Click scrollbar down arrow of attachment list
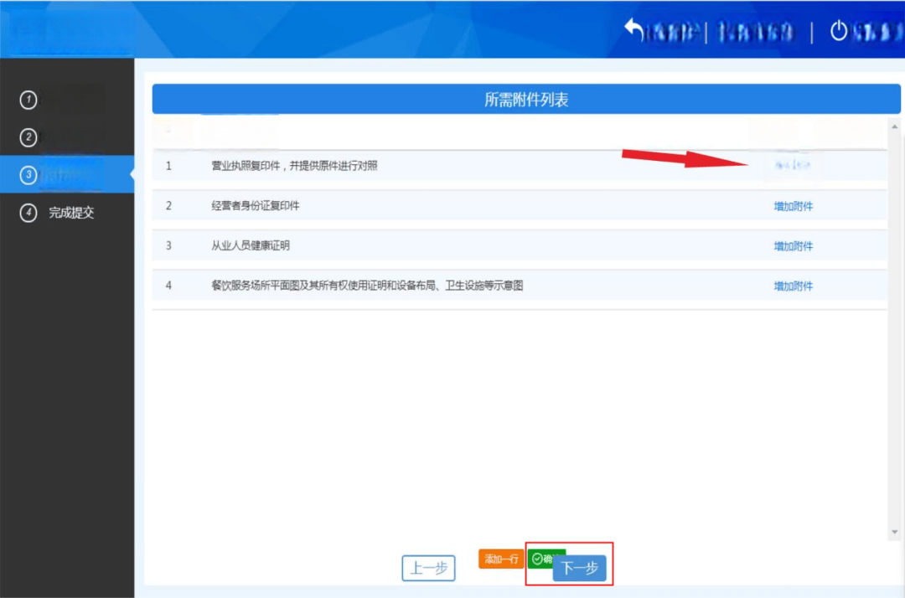 (895, 532)
